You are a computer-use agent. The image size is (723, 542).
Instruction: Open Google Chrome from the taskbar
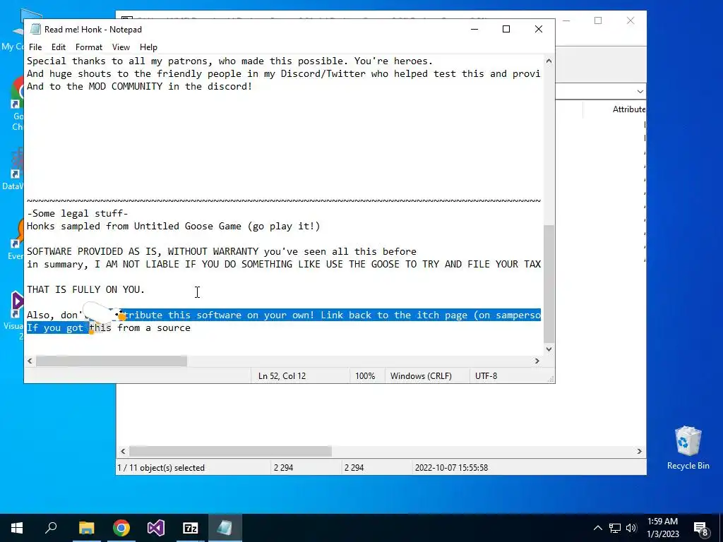click(x=121, y=528)
